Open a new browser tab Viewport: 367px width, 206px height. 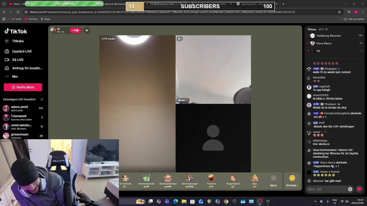pos(283,4)
